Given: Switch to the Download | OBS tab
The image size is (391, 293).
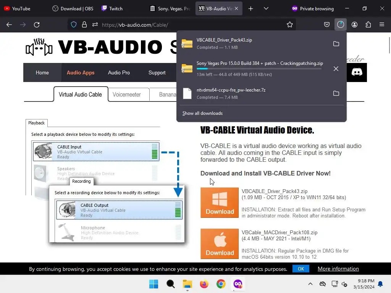Looking at the screenshot, I should tap(73, 9).
